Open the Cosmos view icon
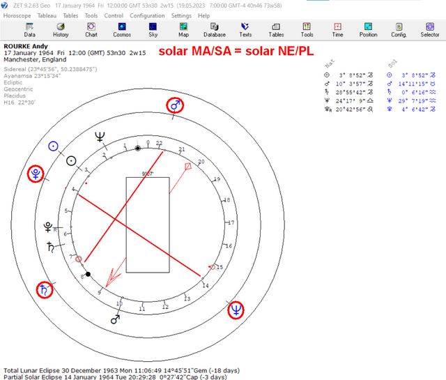 [122, 30]
